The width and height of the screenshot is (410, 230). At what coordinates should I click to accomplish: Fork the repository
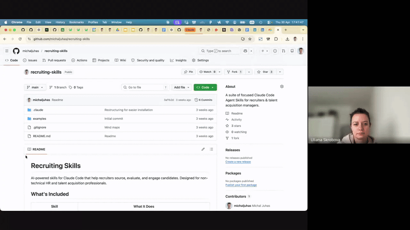(x=235, y=72)
